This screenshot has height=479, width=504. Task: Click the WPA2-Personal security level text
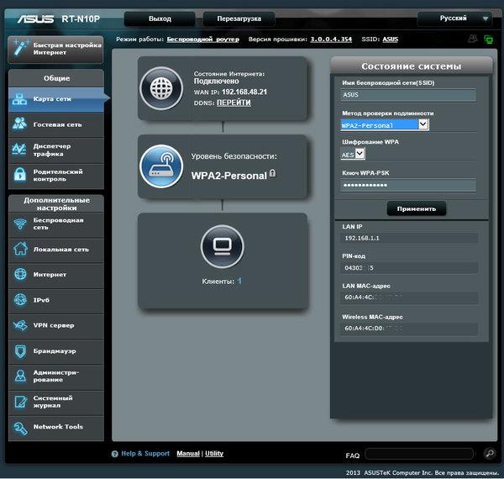point(228,176)
